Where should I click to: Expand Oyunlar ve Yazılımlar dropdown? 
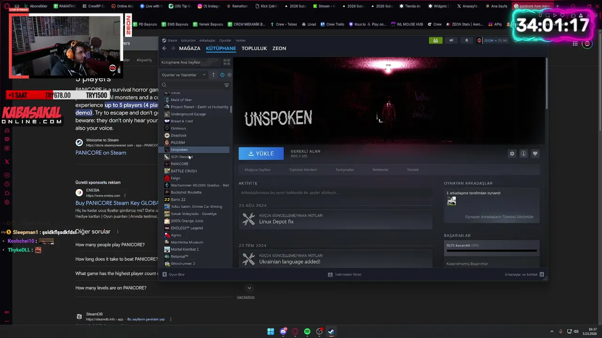[x=184, y=75]
